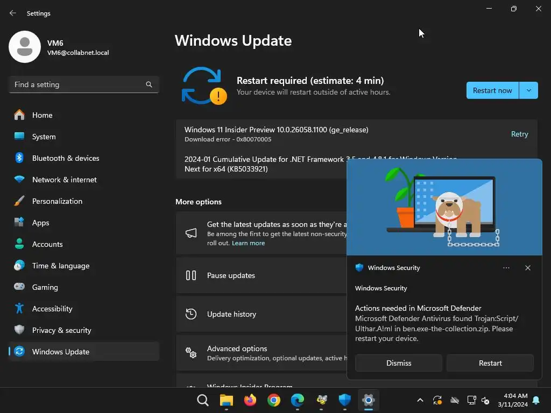Click the search magnifier in Find a setting
Screen dimensions: 551x413
click(x=149, y=84)
